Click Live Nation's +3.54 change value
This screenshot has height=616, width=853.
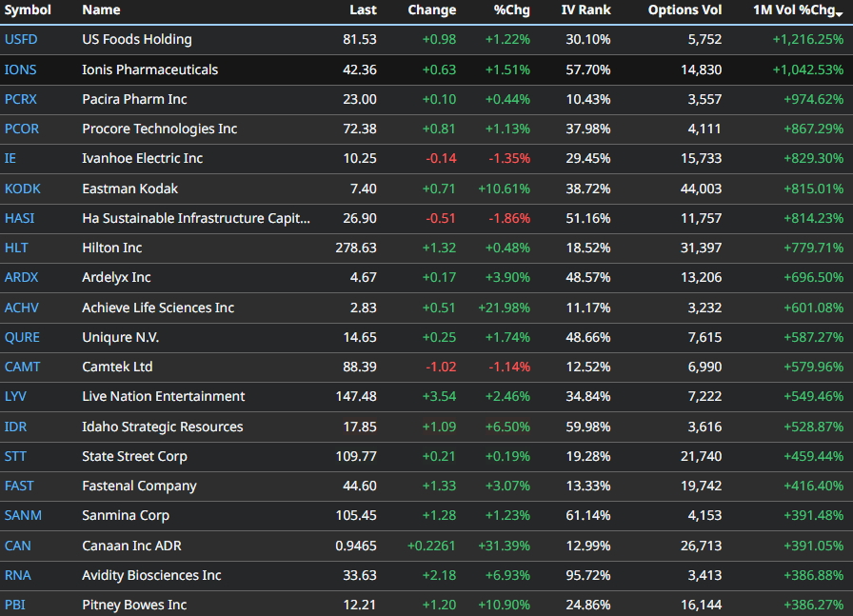click(x=439, y=396)
